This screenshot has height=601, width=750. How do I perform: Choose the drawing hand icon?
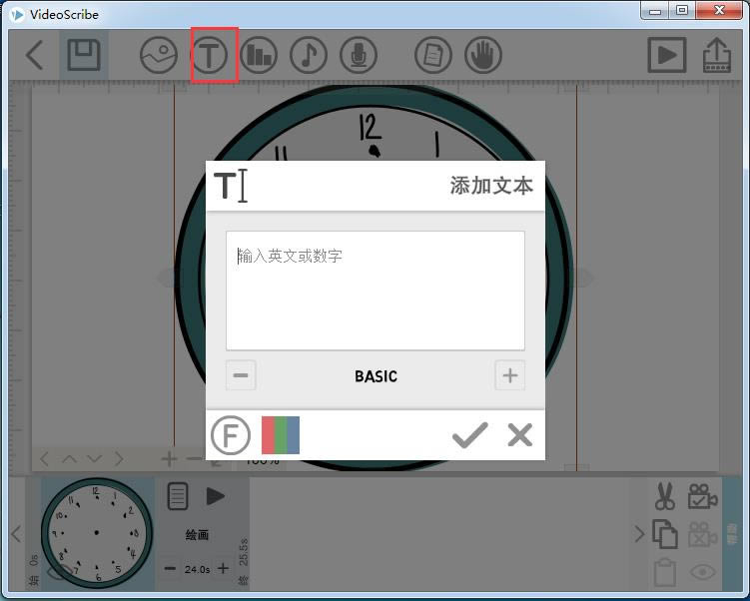[483, 55]
